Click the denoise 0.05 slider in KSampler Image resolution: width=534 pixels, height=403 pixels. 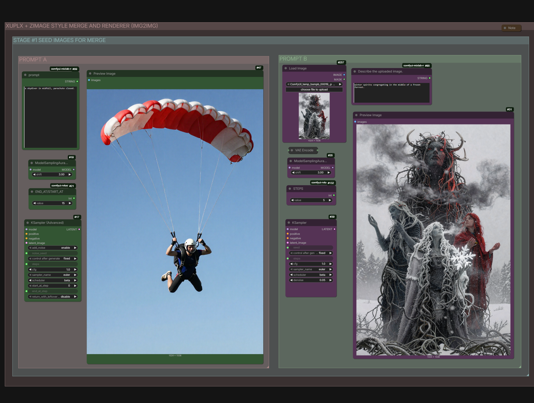[311, 280]
